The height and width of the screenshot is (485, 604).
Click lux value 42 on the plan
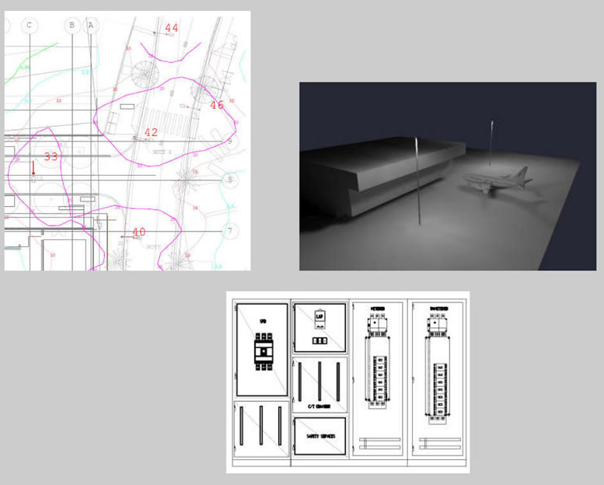coord(151,133)
